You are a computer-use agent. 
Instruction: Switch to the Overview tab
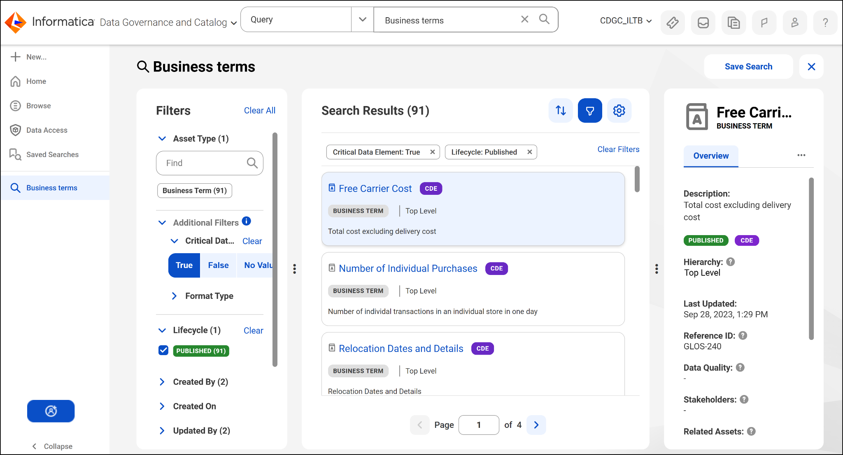pos(711,156)
